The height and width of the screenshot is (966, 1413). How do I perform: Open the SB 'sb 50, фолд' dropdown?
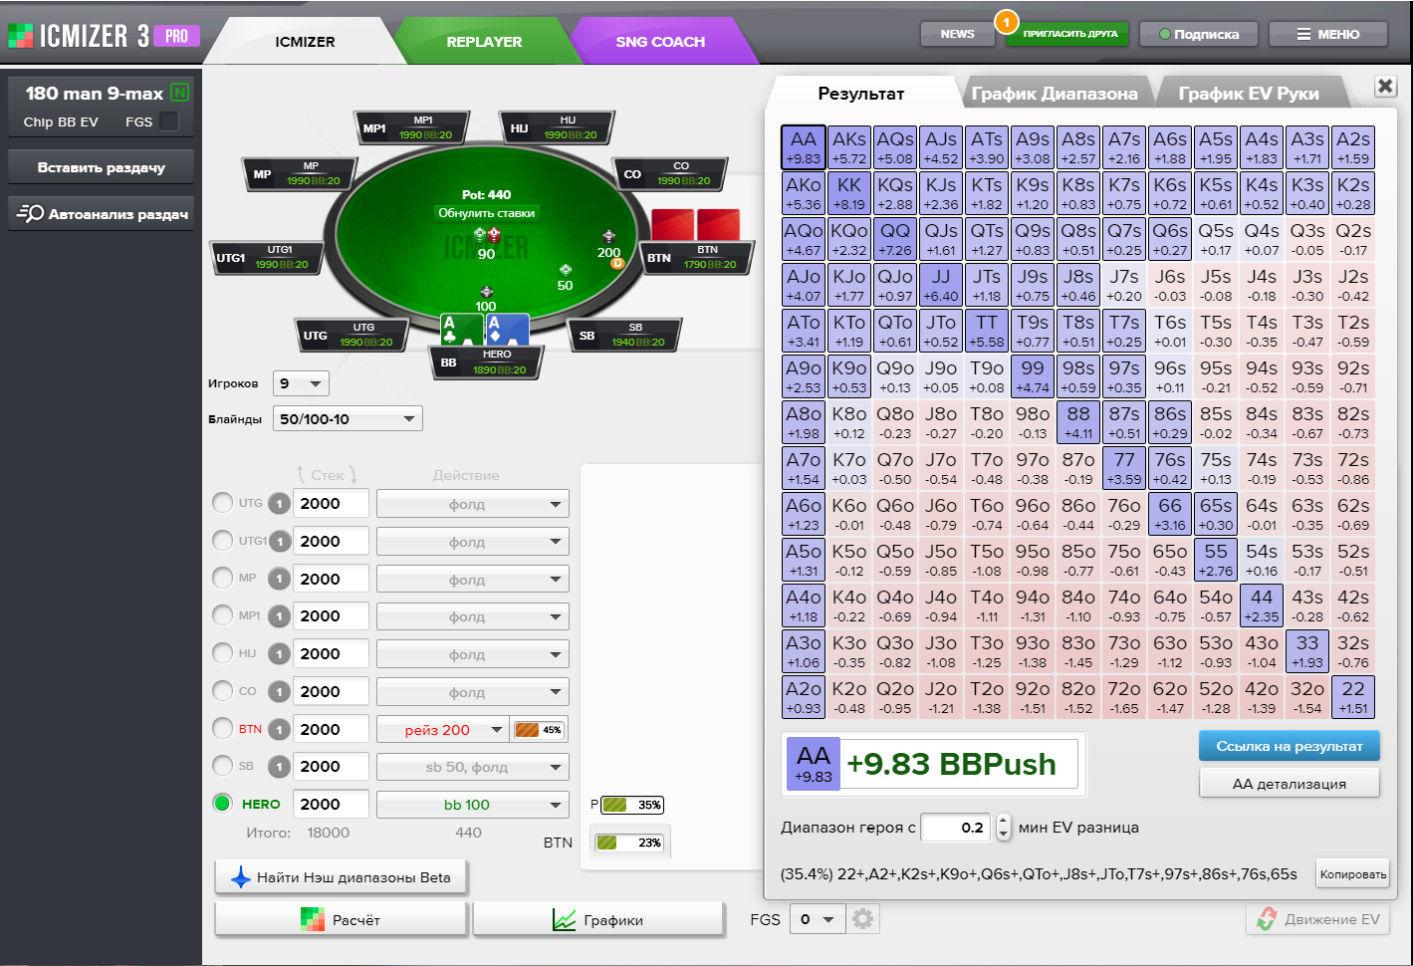[472, 767]
